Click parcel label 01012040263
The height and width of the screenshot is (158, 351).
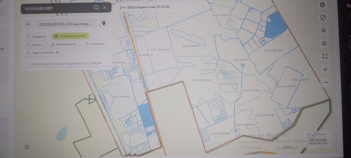[241, 60]
